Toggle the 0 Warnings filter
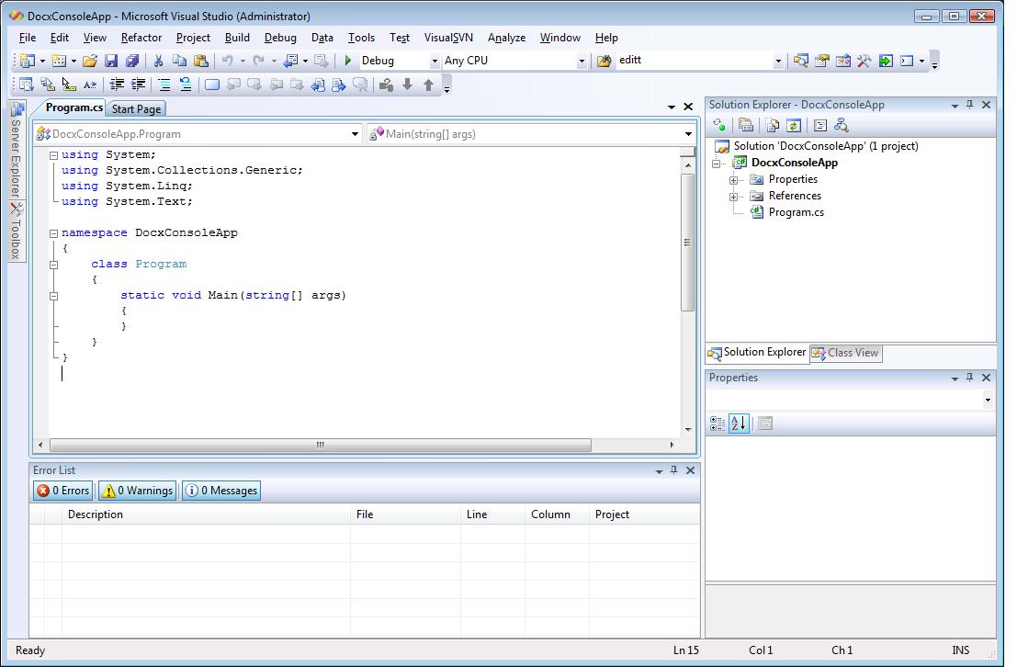The height and width of the screenshot is (667, 1017). coord(138,491)
